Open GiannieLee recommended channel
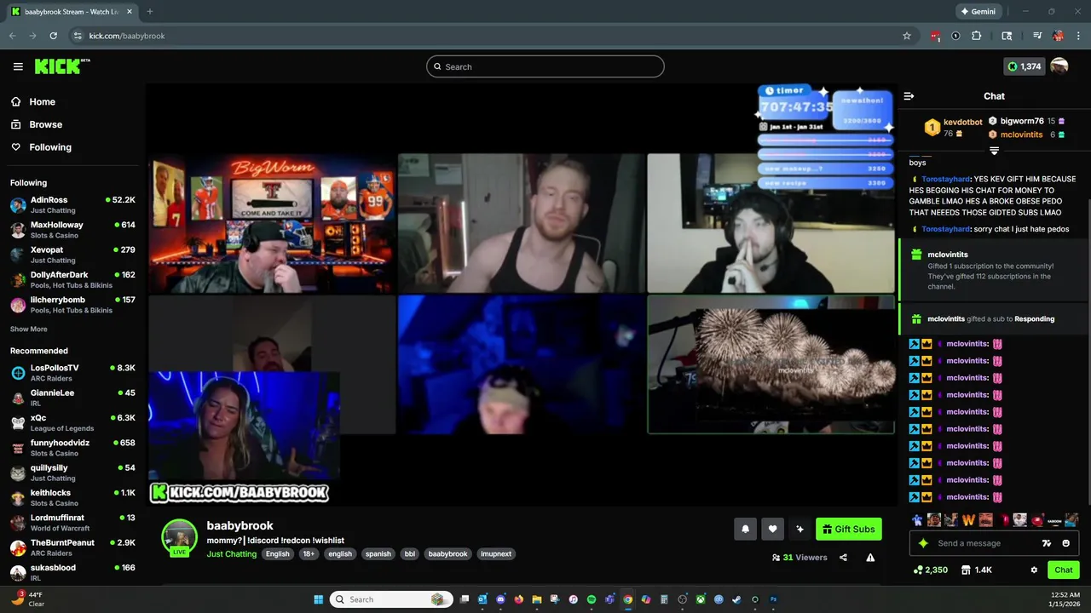This screenshot has height=613, width=1091. 72,398
